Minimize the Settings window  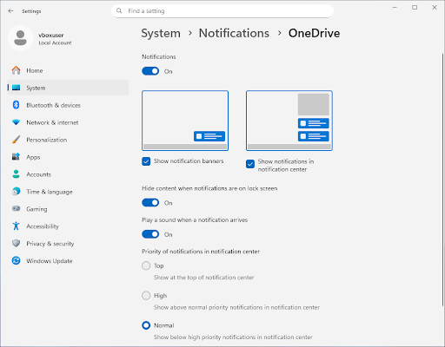pos(395,8)
